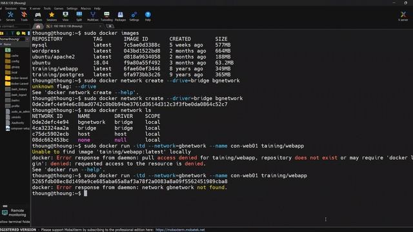Open the Settings menu in menu bar
This screenshot has height=232, width=413.
point(72,8)
